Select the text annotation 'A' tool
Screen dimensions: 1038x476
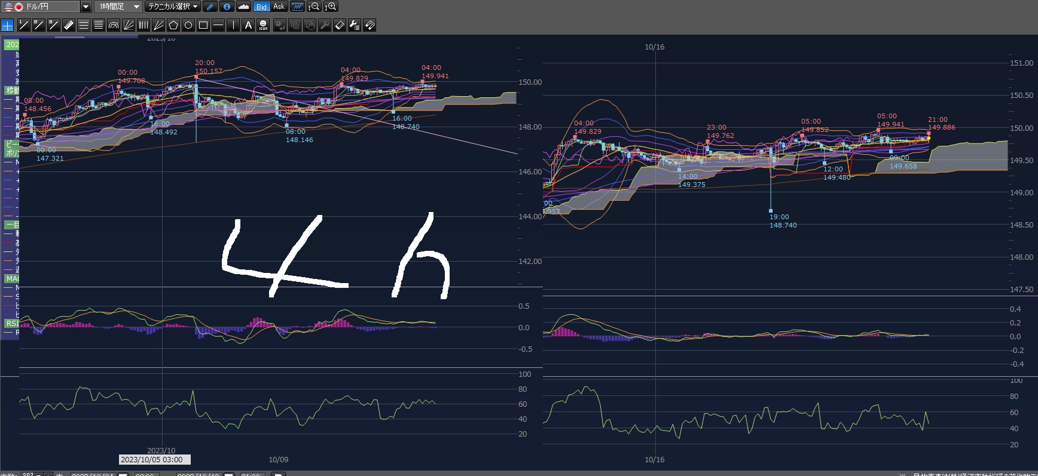pyautogui.click(x=248, y=25)
